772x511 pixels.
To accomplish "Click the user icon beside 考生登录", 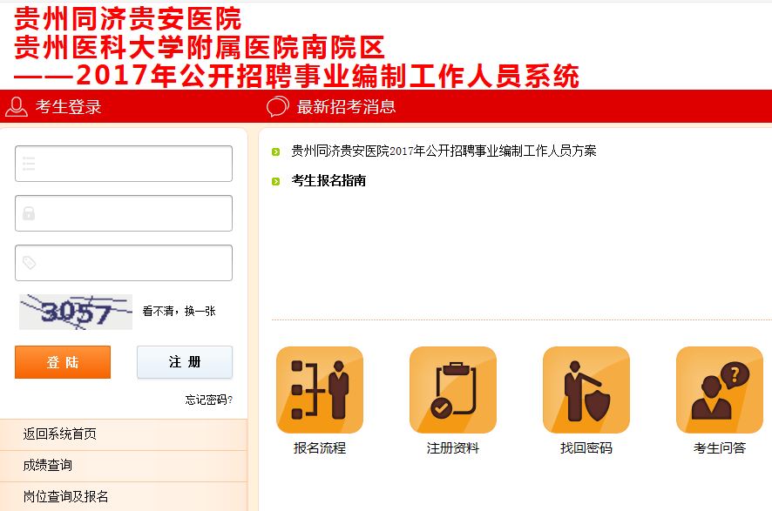I will (16, 107).
